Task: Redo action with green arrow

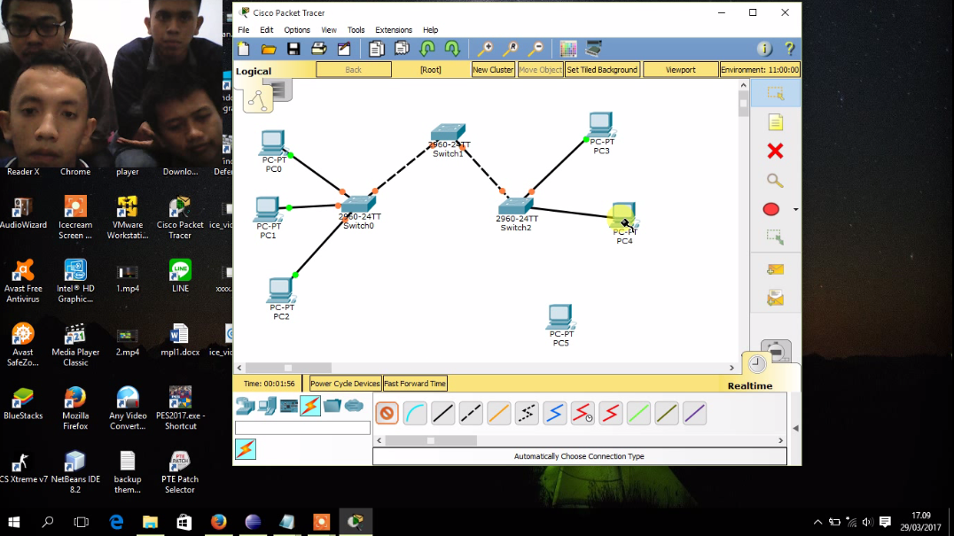Action: click(452, 49)
